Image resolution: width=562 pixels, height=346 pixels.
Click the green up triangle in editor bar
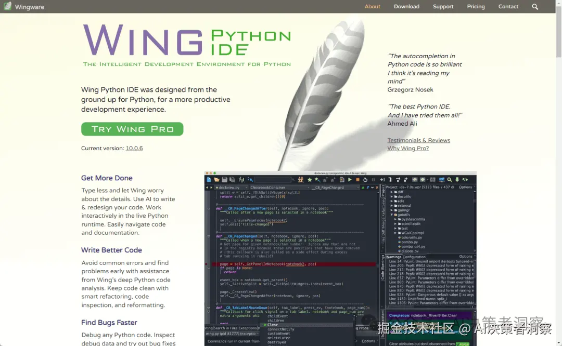tap(363, 188)
